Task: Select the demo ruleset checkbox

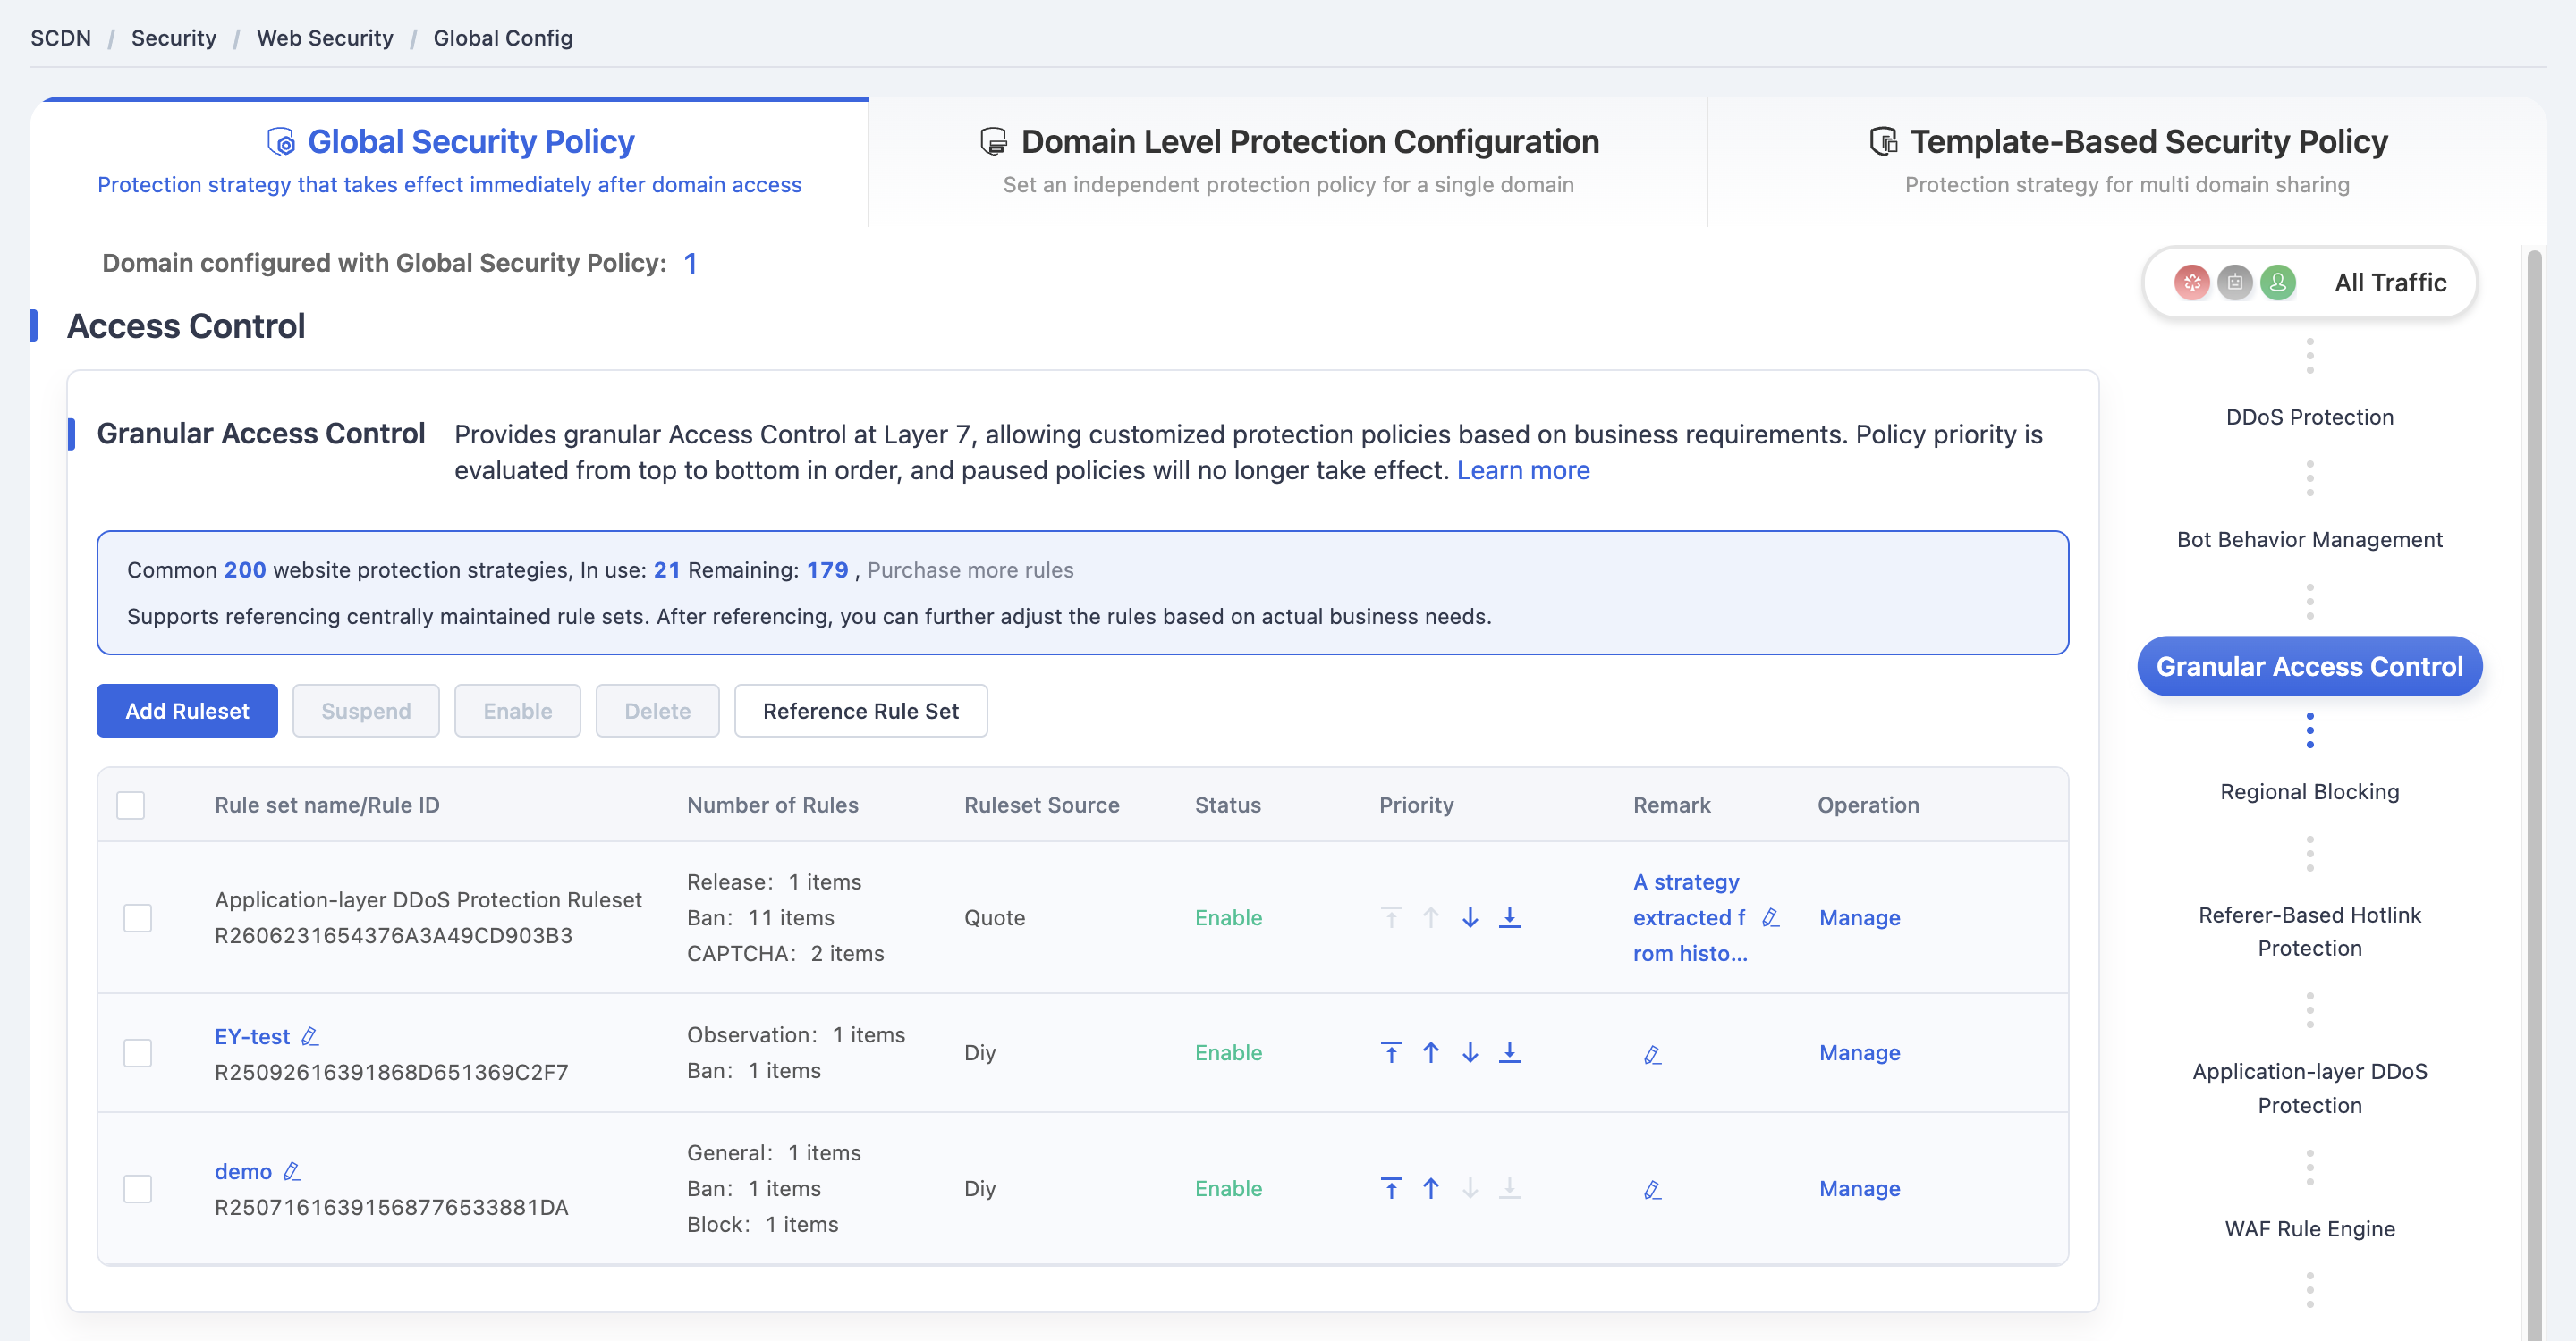Action: click(x=138, y=1189)
